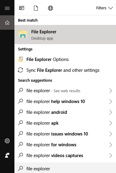Open the hamburger menu in sidebar

click(7, 8)
